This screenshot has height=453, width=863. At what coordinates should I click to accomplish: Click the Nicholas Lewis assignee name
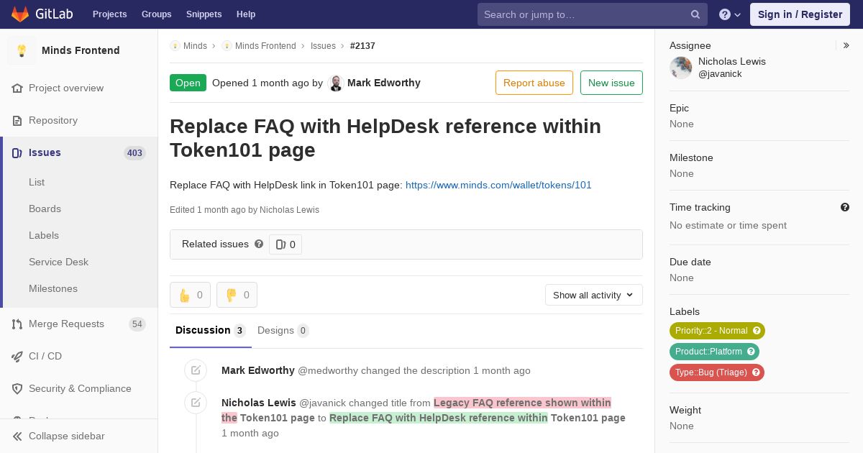(732, 61)
